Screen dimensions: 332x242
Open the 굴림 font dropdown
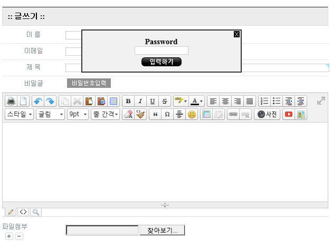pos(51,114)
